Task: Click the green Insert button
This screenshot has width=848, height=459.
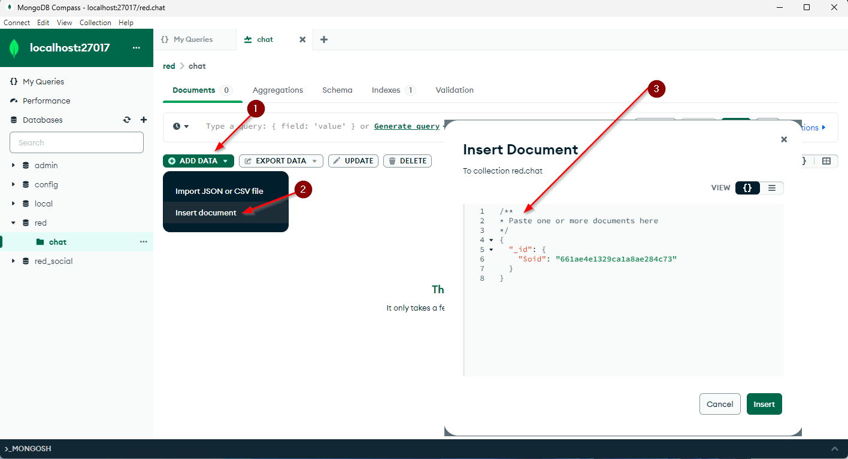Action: click(764, 404)
